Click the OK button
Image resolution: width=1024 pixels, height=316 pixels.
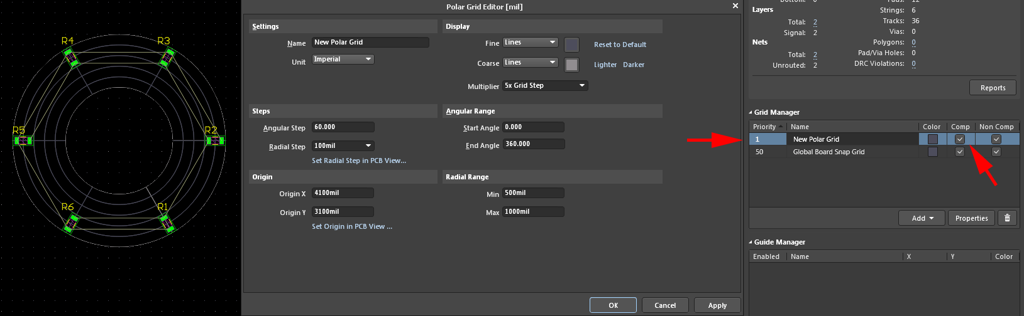tap(613, 305)
